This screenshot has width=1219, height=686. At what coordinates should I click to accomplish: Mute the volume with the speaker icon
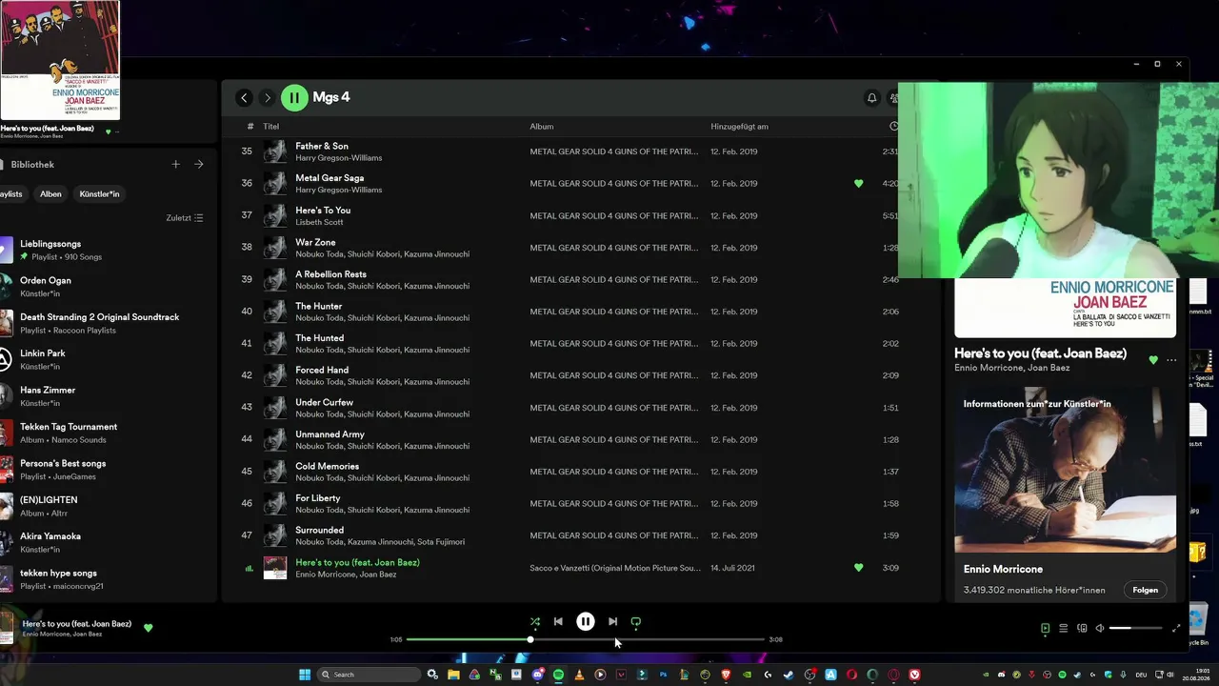(1100, 628)
